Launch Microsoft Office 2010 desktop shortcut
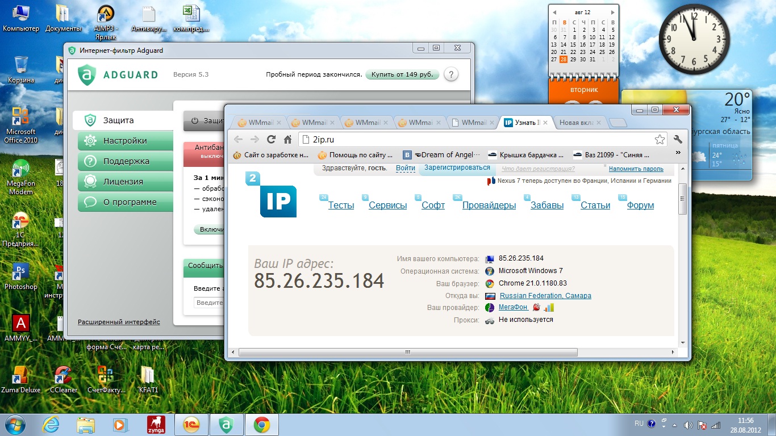776x436 pixels. click(21, 124)
